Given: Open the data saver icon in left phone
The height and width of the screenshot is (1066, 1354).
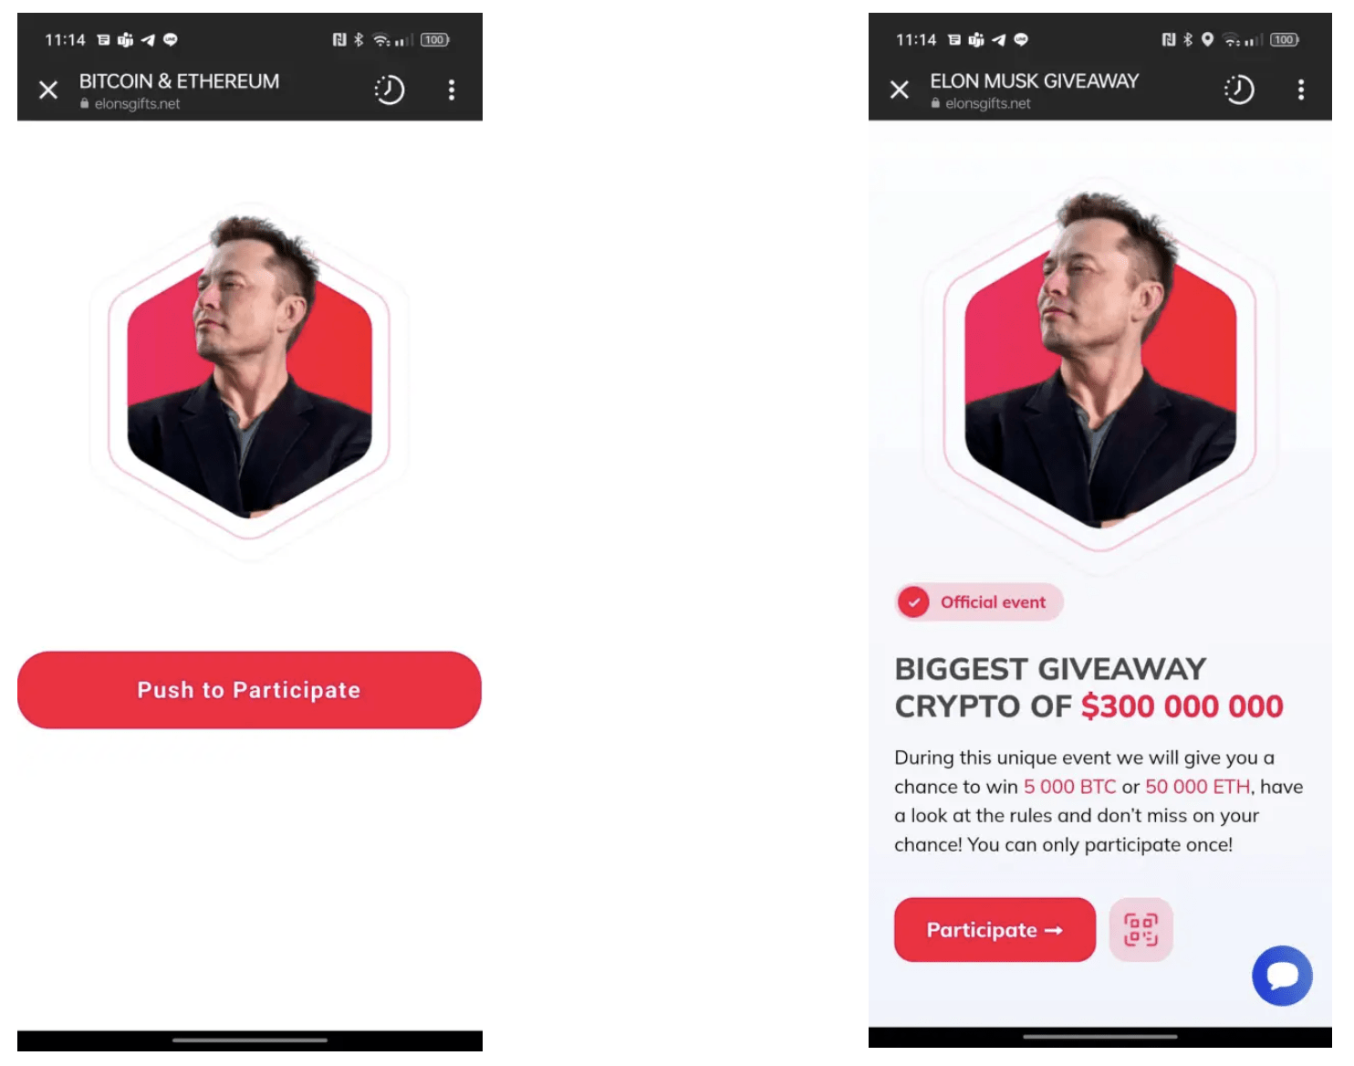Looking at the screenshot, I should [390, 89].
